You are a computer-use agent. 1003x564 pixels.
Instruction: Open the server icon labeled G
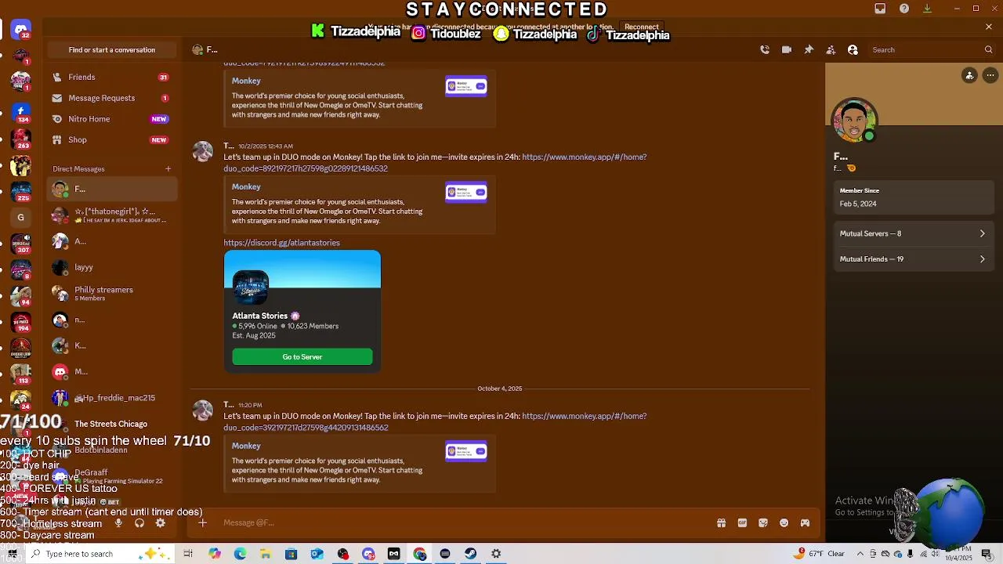[x=21, y=218]
